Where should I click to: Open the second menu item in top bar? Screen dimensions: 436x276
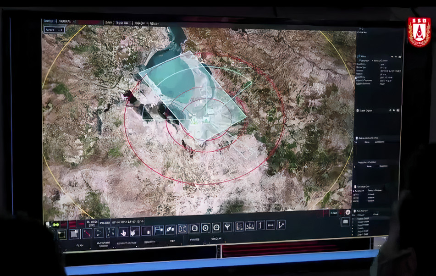coord(65,22)
